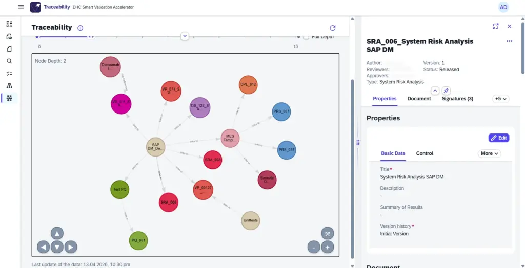Image resolution: width=525 pixels, height=268 pixels.
Task: Select the Basic Data sub-tab
Action: coord(393,153)
